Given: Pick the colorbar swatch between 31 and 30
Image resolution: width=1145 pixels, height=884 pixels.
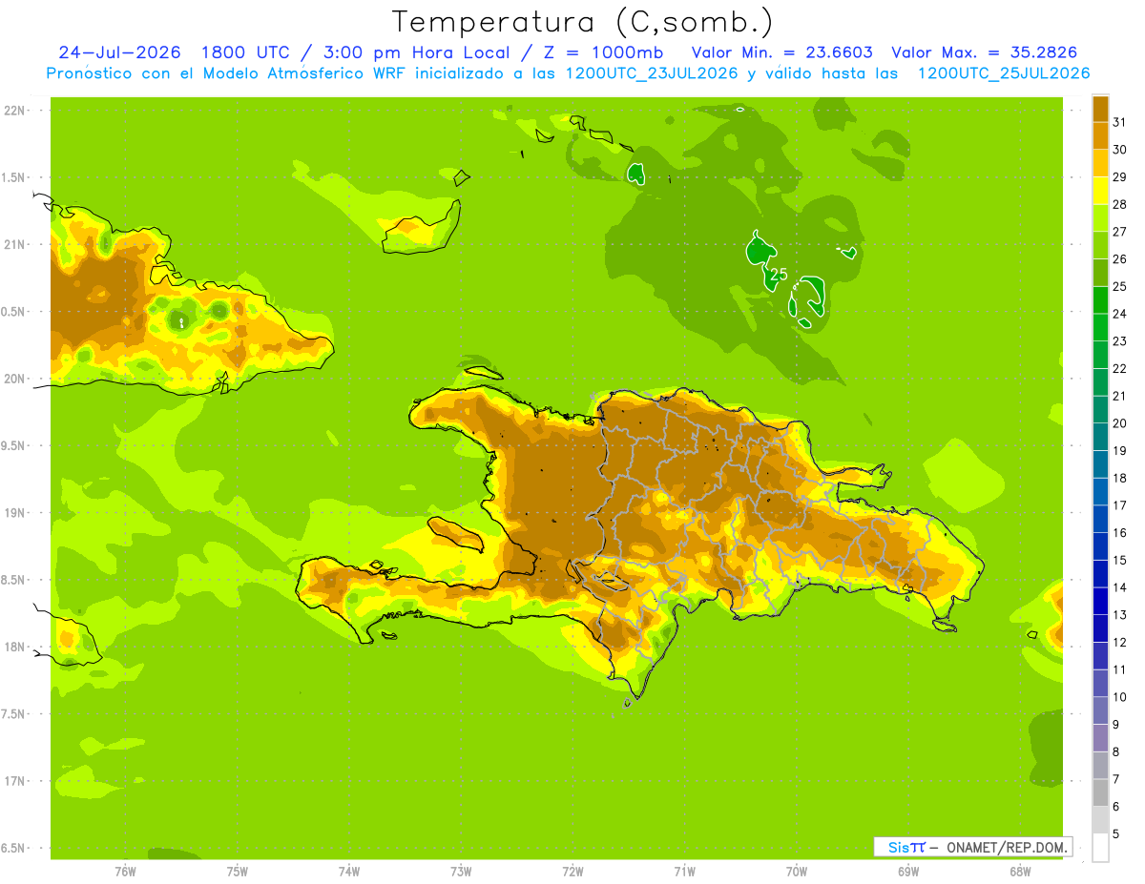Looking at the screenshot, I should 1100,135.
